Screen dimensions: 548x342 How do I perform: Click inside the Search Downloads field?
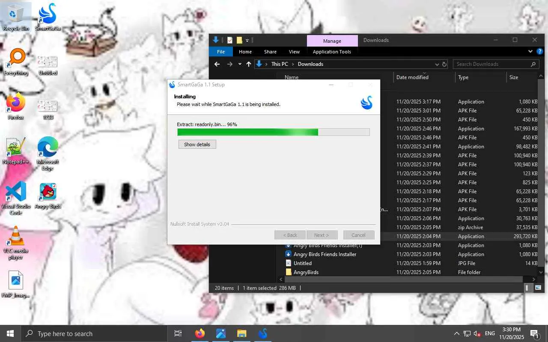click(491, 64)
